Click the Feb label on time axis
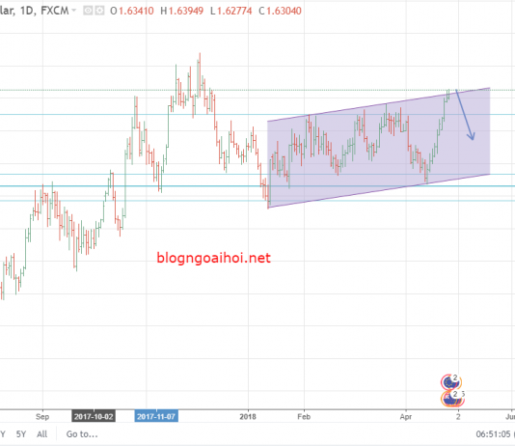 click(304, 417)
